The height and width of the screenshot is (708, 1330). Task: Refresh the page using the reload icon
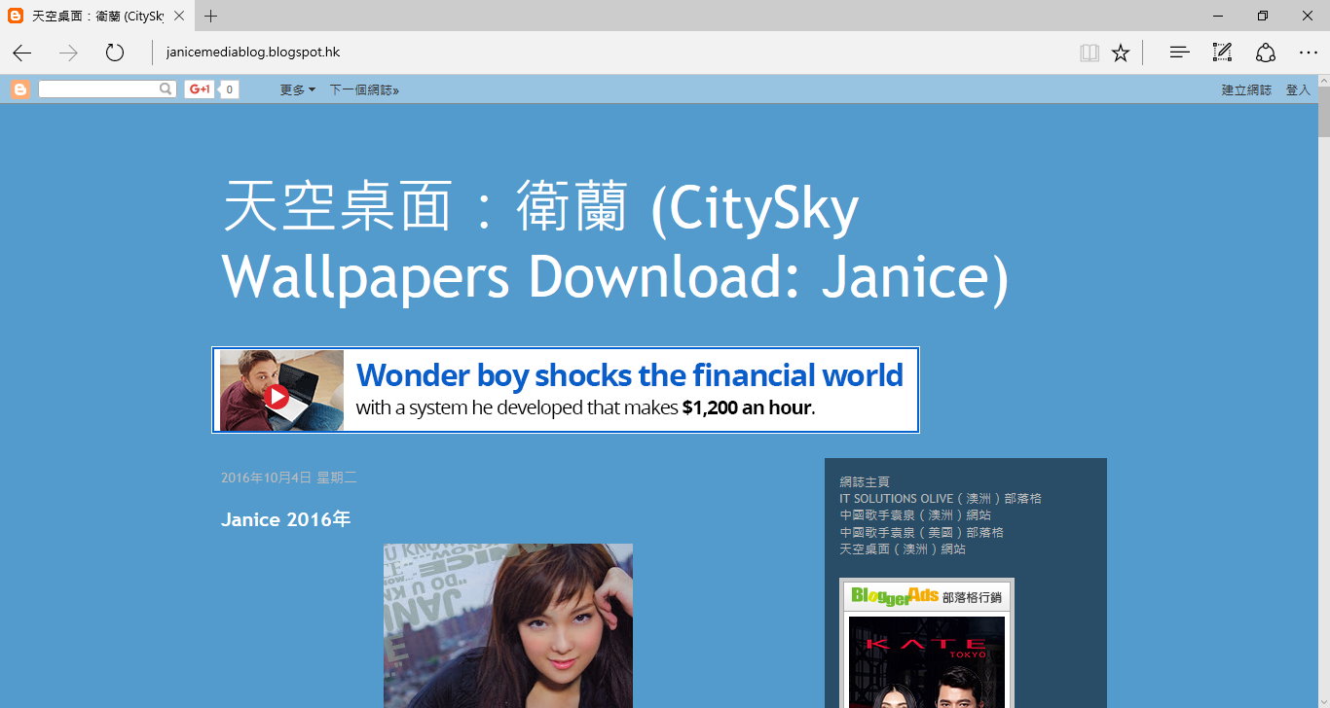coord(114,53)
